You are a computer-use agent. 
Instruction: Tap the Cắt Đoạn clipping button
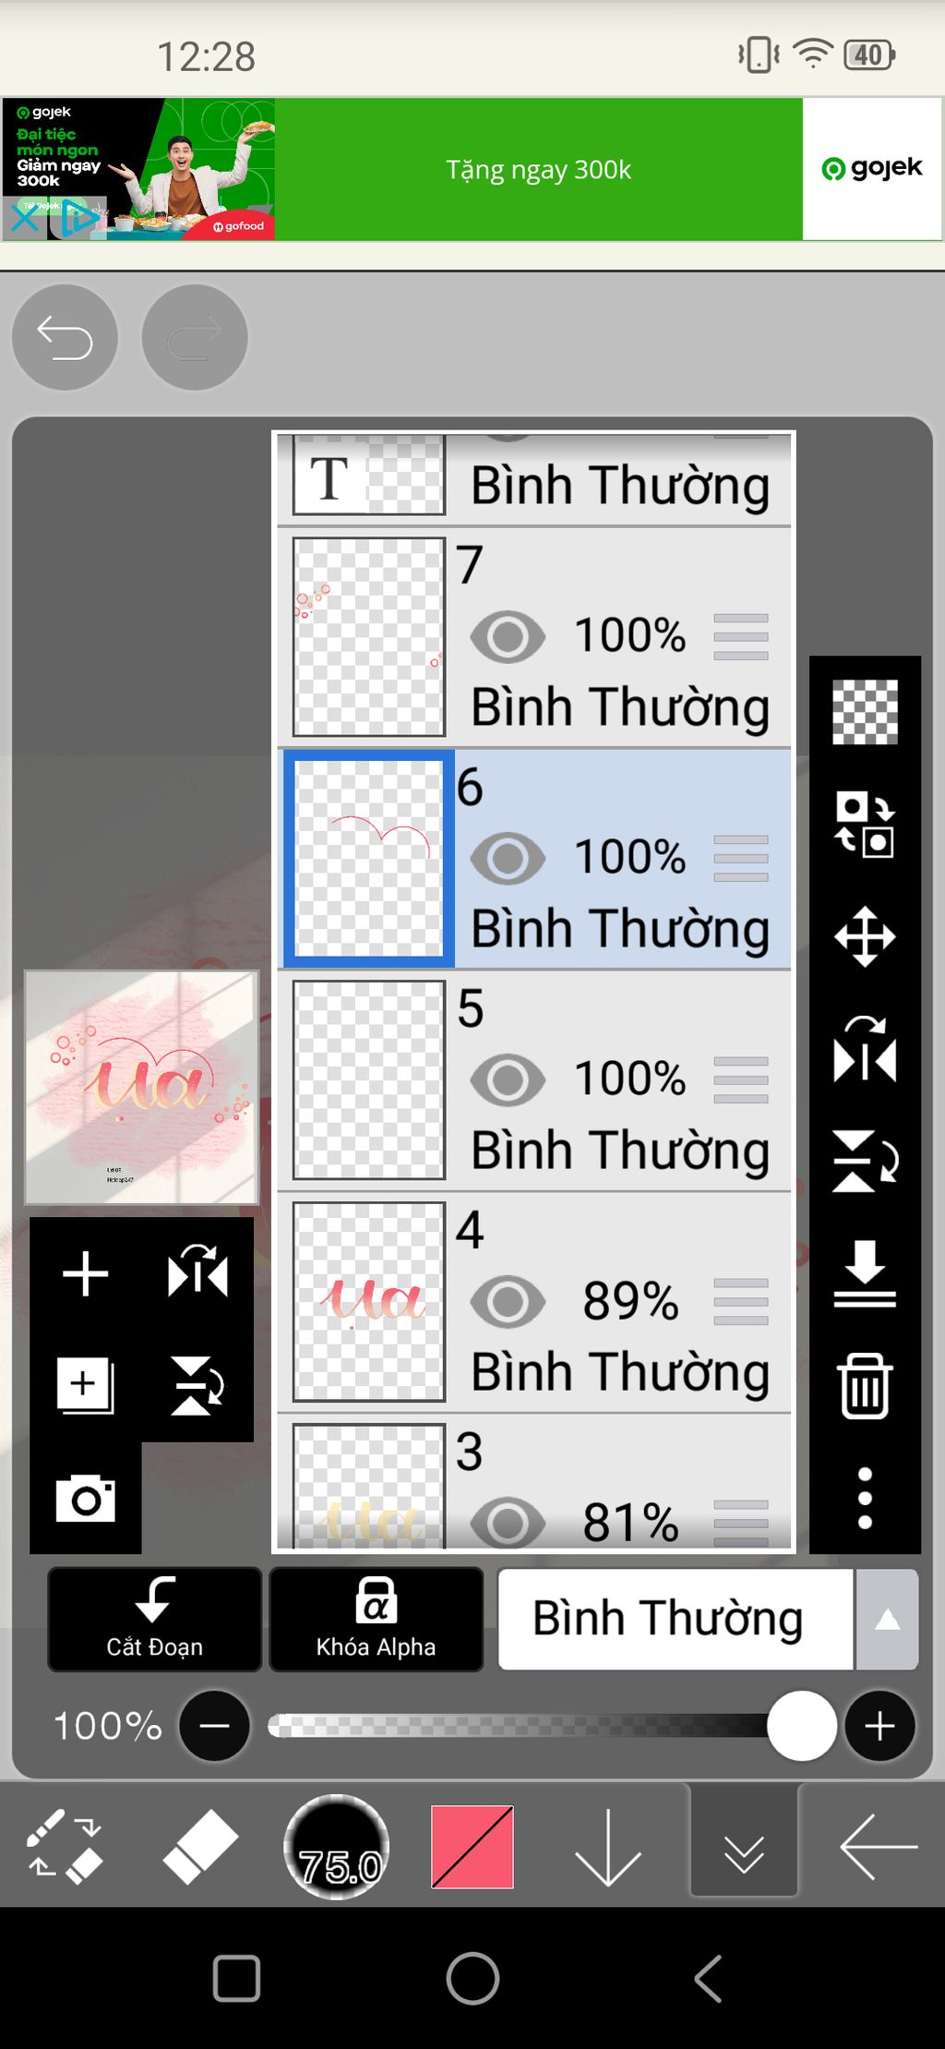154,1619
